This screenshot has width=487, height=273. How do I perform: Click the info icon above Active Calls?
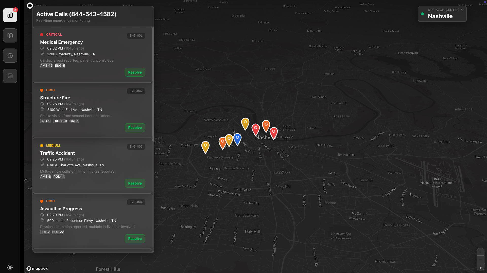pyautogui.click(x=30, y=6)
